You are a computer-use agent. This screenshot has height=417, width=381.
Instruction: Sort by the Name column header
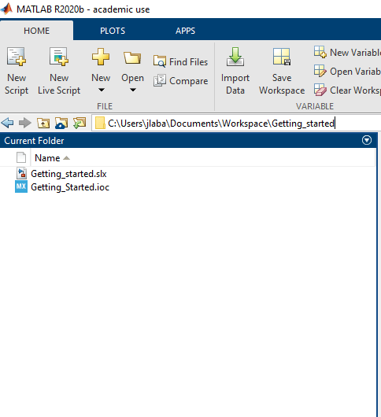203,158
